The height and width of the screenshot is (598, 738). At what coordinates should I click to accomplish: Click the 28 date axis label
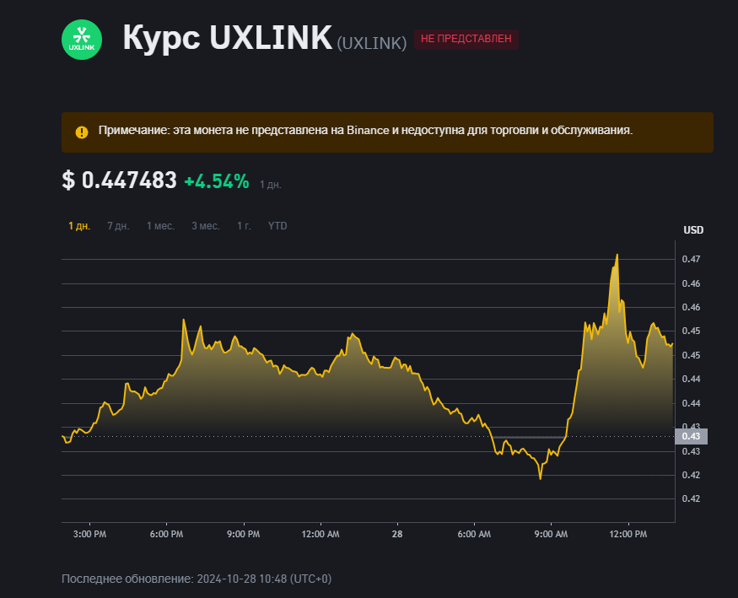pyautogui.click(x=397, y=534)
